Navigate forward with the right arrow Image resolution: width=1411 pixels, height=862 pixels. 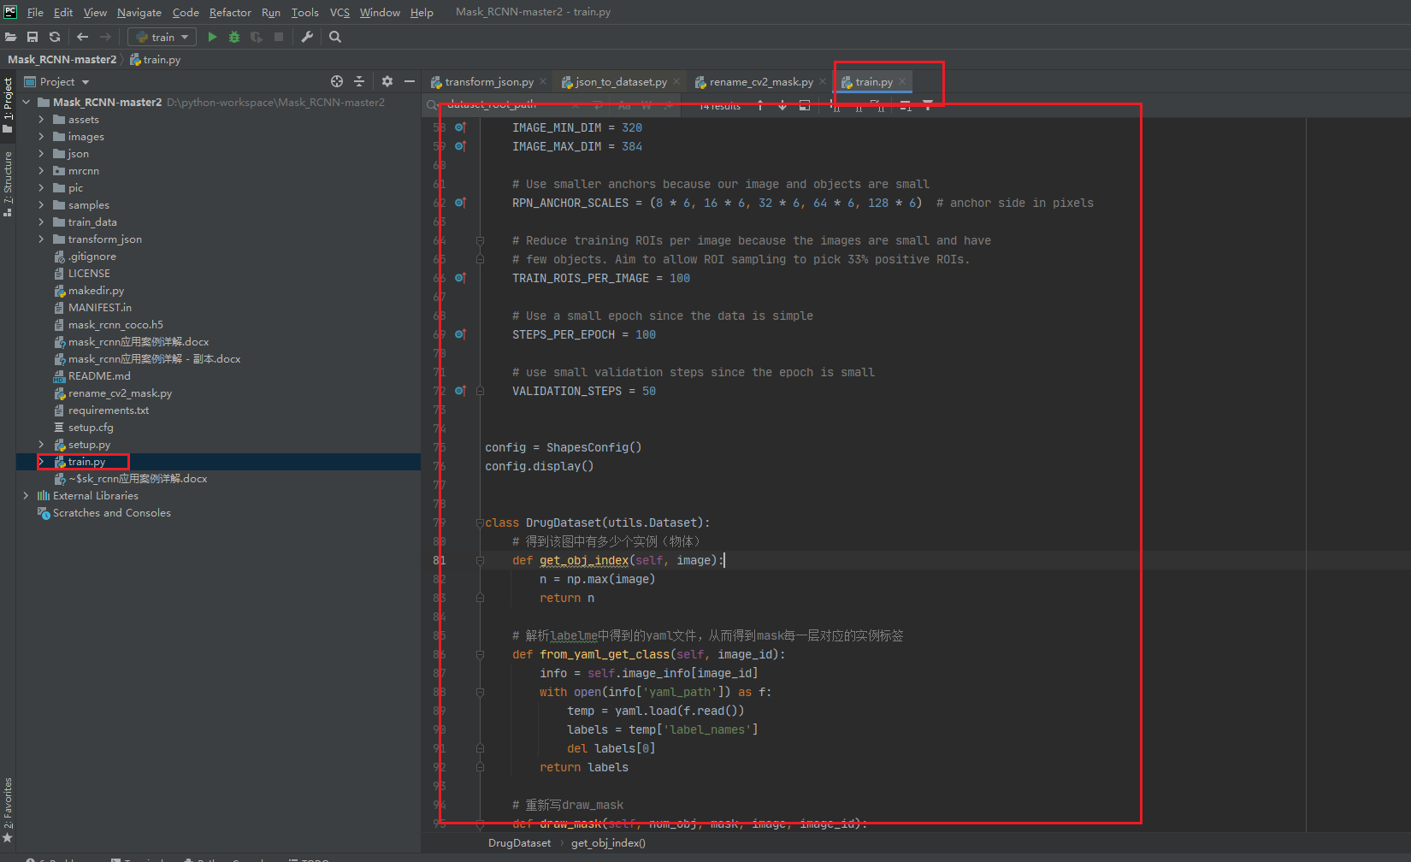[x=105, y=37]
